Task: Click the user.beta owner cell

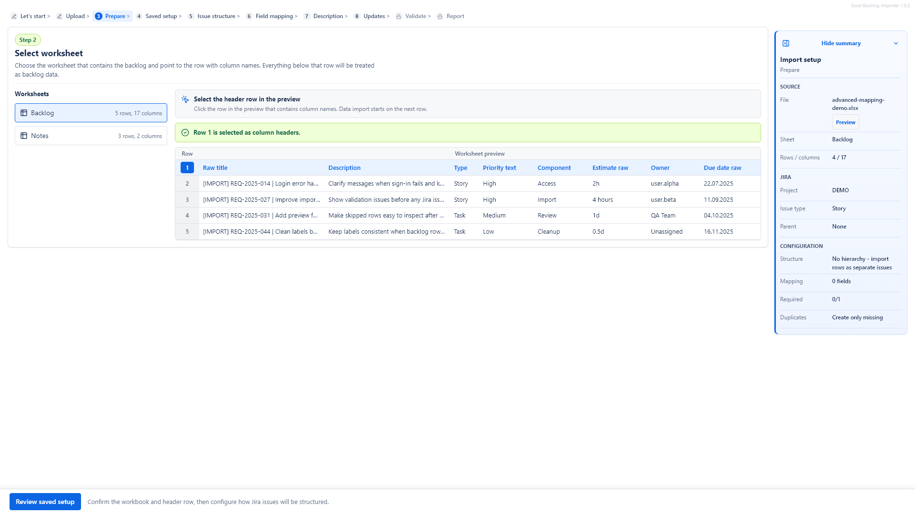Action: [663, 200]
